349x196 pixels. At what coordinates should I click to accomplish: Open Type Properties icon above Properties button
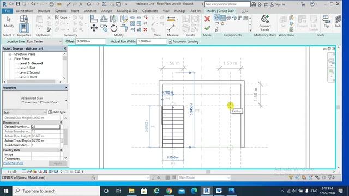click(24, 19)
